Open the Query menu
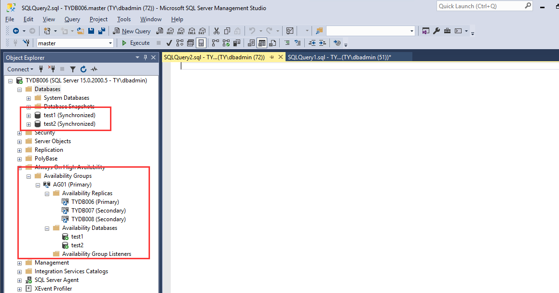 pyautogui.click(x=72, y=19)
